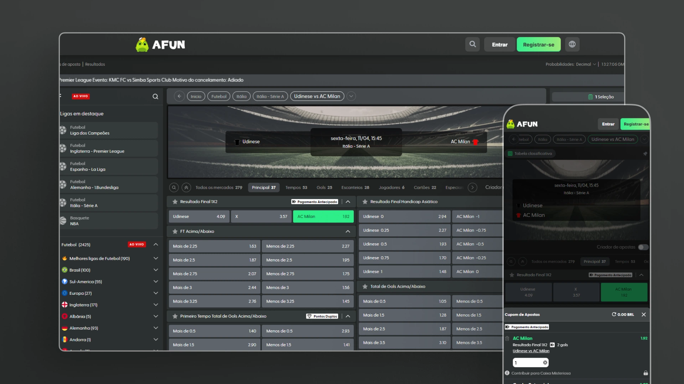Click the collapse-all markets double chevron icon
Viewport: 684px width, 384px height.
(x=186, y=187)
